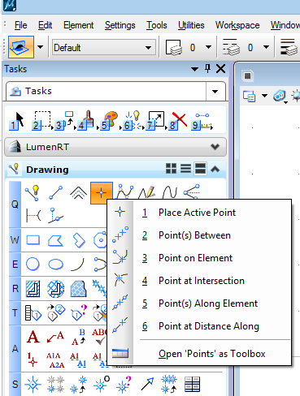Pin the Tasks panel
Image resolution: width=300 pixels, height=396 pixels.
208,69
